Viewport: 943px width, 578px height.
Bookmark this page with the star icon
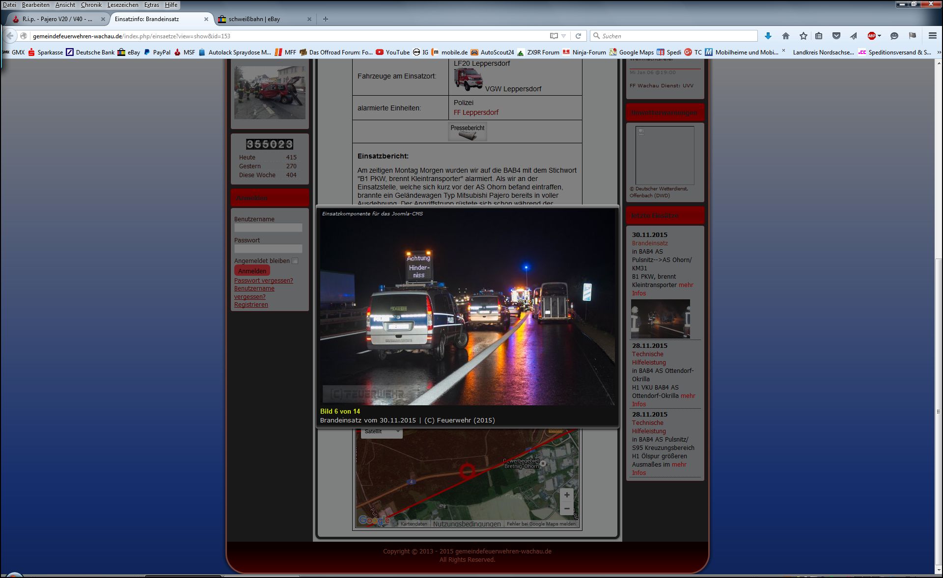803,36
